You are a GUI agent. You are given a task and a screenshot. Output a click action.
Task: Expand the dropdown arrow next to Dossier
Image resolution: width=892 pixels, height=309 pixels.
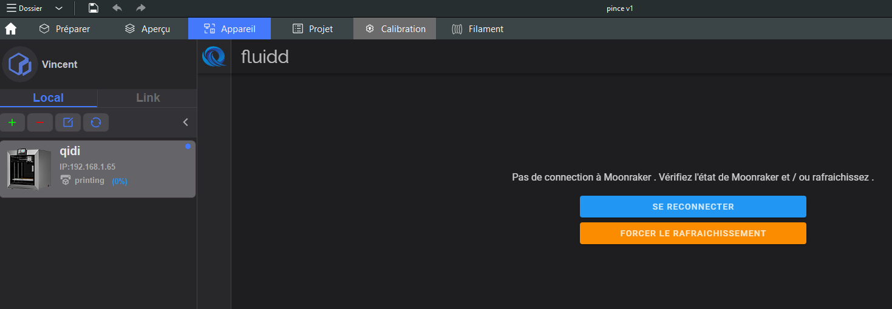tap(58, 8)
